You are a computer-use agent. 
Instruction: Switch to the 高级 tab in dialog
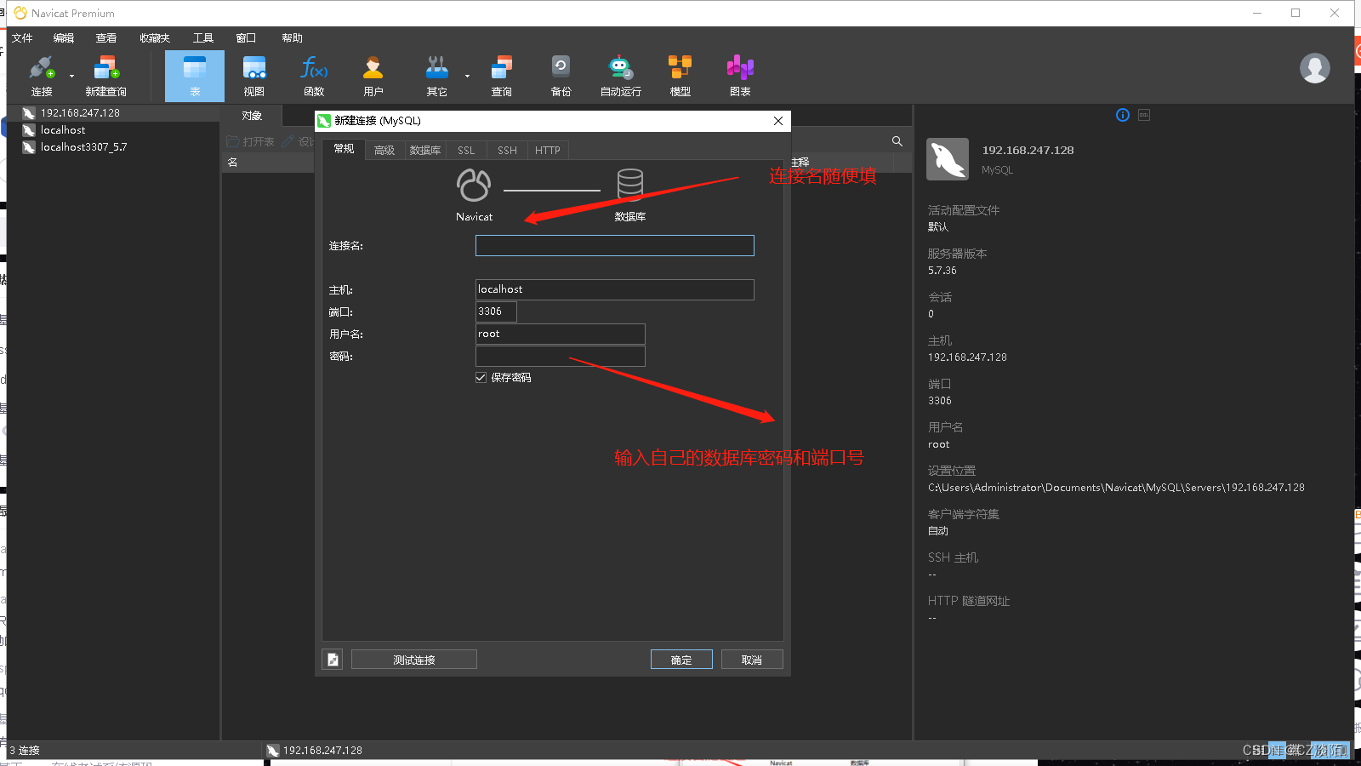(384, 151)
